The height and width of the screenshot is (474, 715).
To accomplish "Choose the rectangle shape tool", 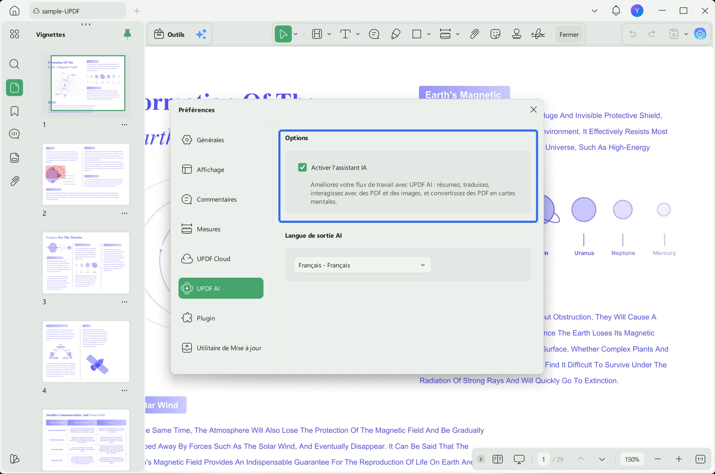I will (x=417, y=34).
